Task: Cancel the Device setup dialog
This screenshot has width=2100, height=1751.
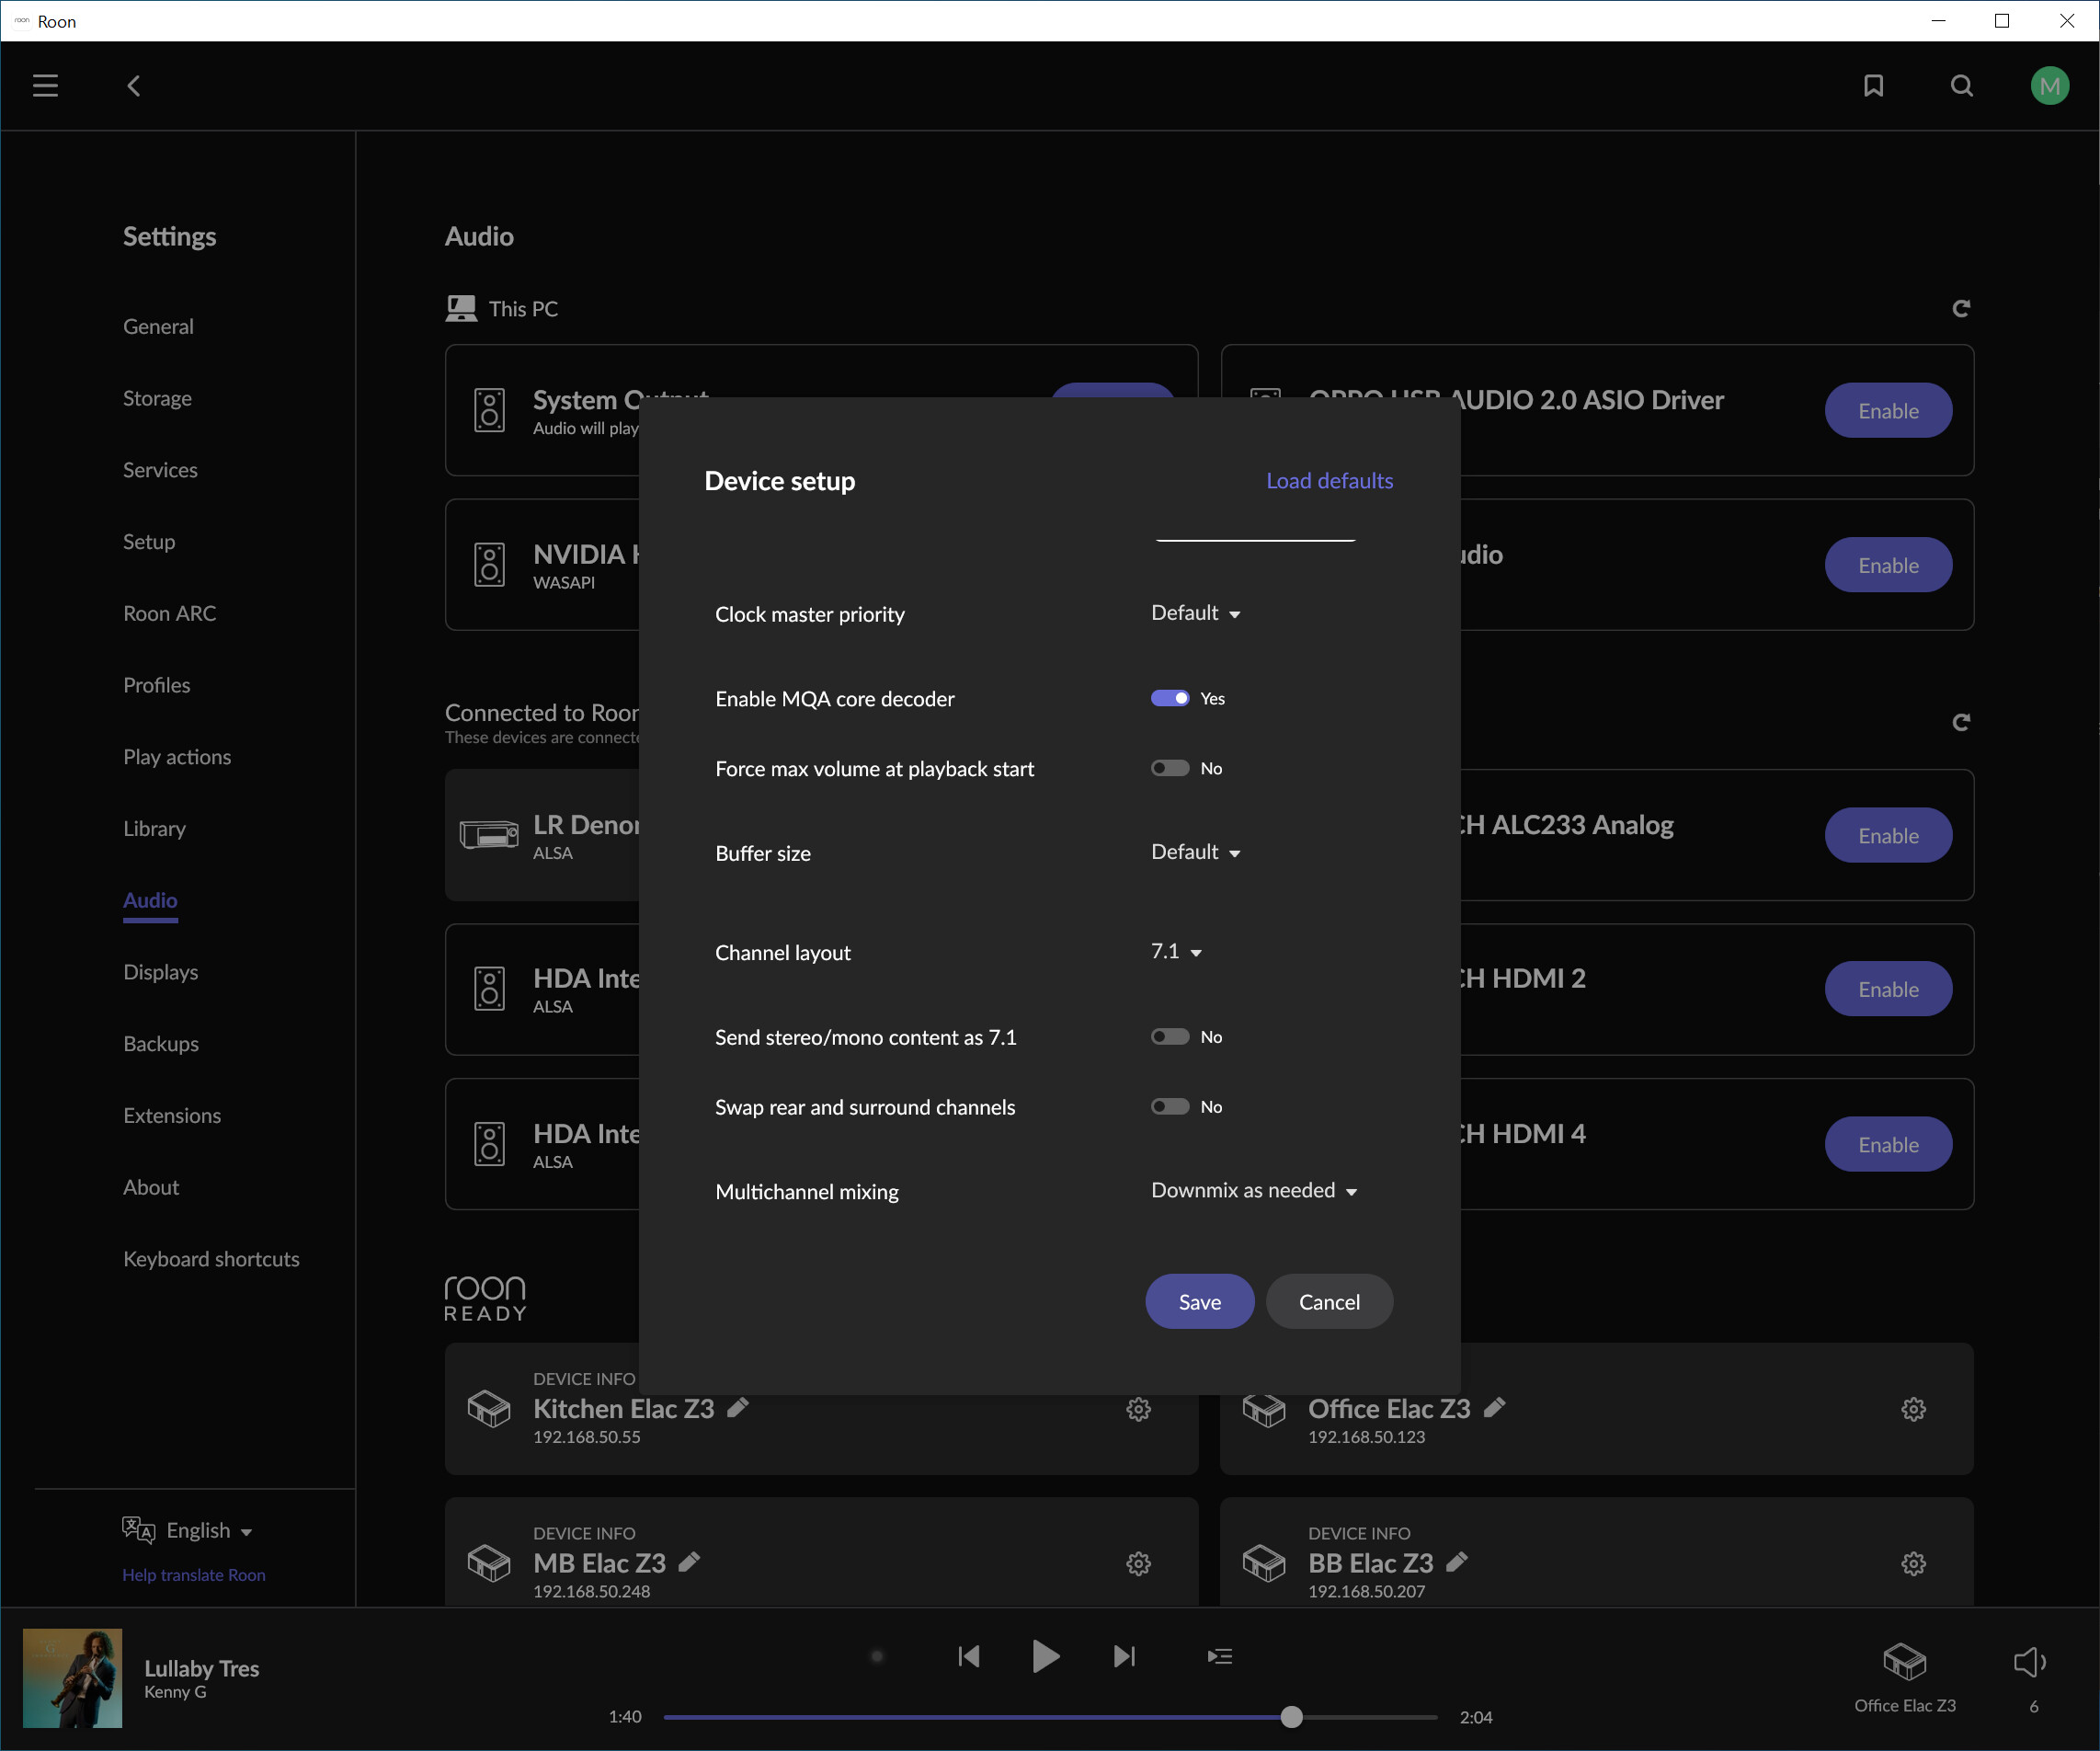Action: (1329, 1301)
